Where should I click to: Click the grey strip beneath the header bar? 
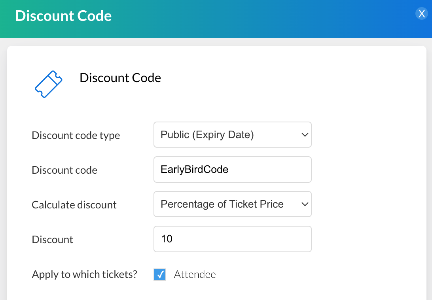click(x=216, y=41)
